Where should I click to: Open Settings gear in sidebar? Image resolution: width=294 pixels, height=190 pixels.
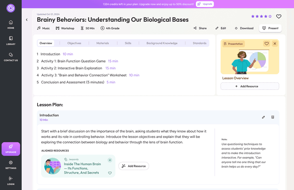pyautogui.click(x=11, y=165)
